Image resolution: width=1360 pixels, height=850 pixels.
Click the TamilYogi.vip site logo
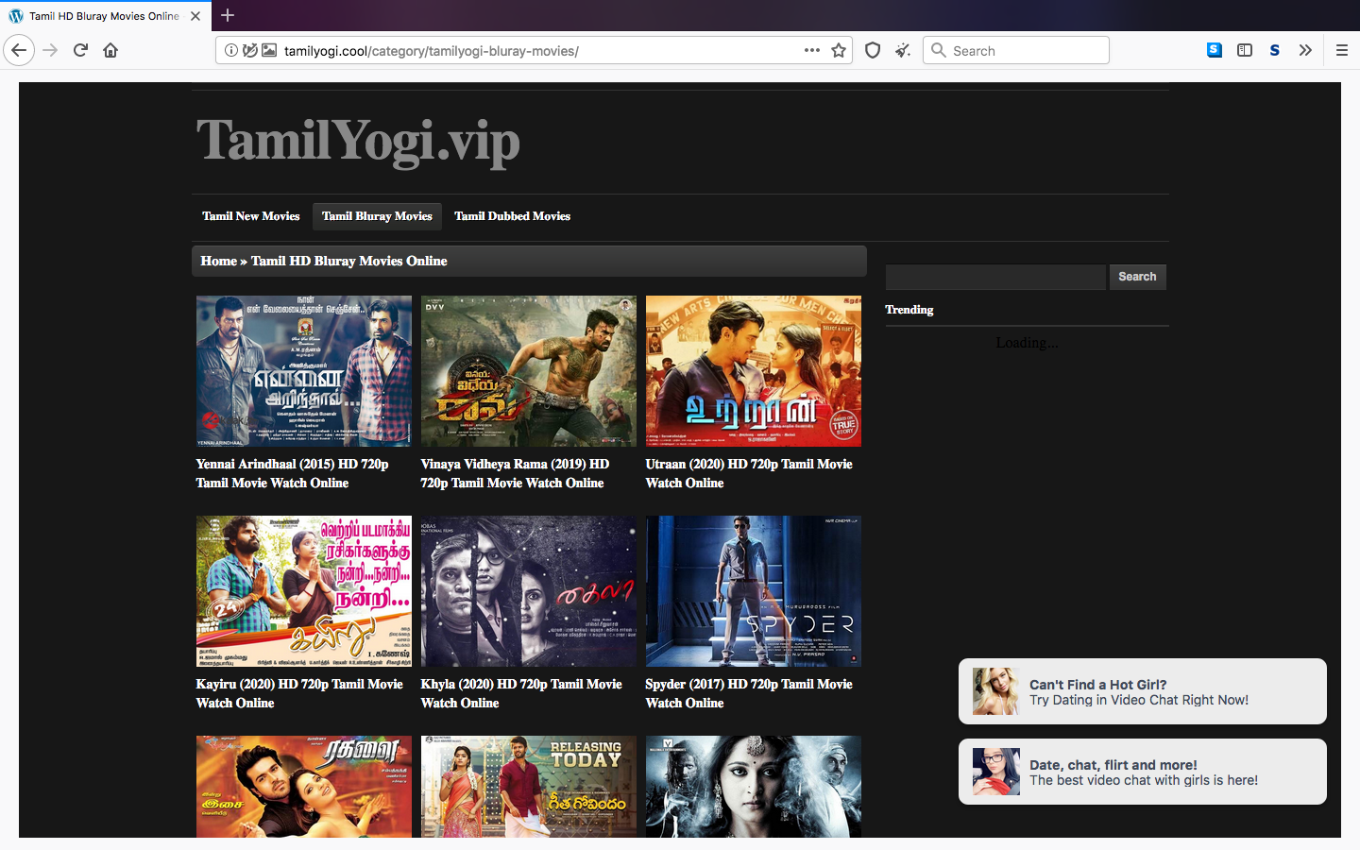(358, 142)
